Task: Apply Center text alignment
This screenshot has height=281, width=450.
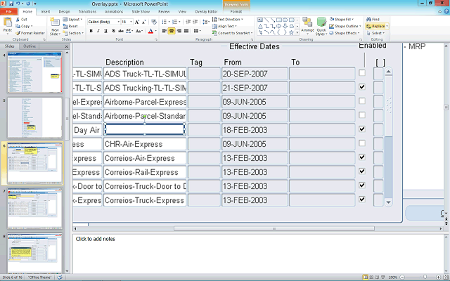Action: [x=172, y=31]
